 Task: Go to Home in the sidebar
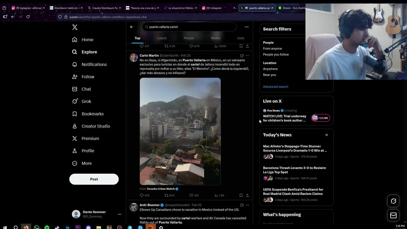83,40
